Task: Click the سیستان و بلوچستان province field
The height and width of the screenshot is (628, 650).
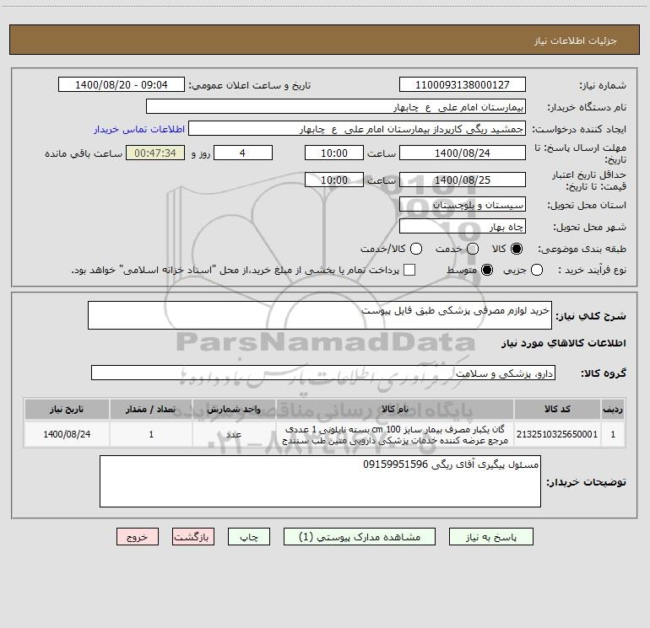Action: click(x=463, y=205)
